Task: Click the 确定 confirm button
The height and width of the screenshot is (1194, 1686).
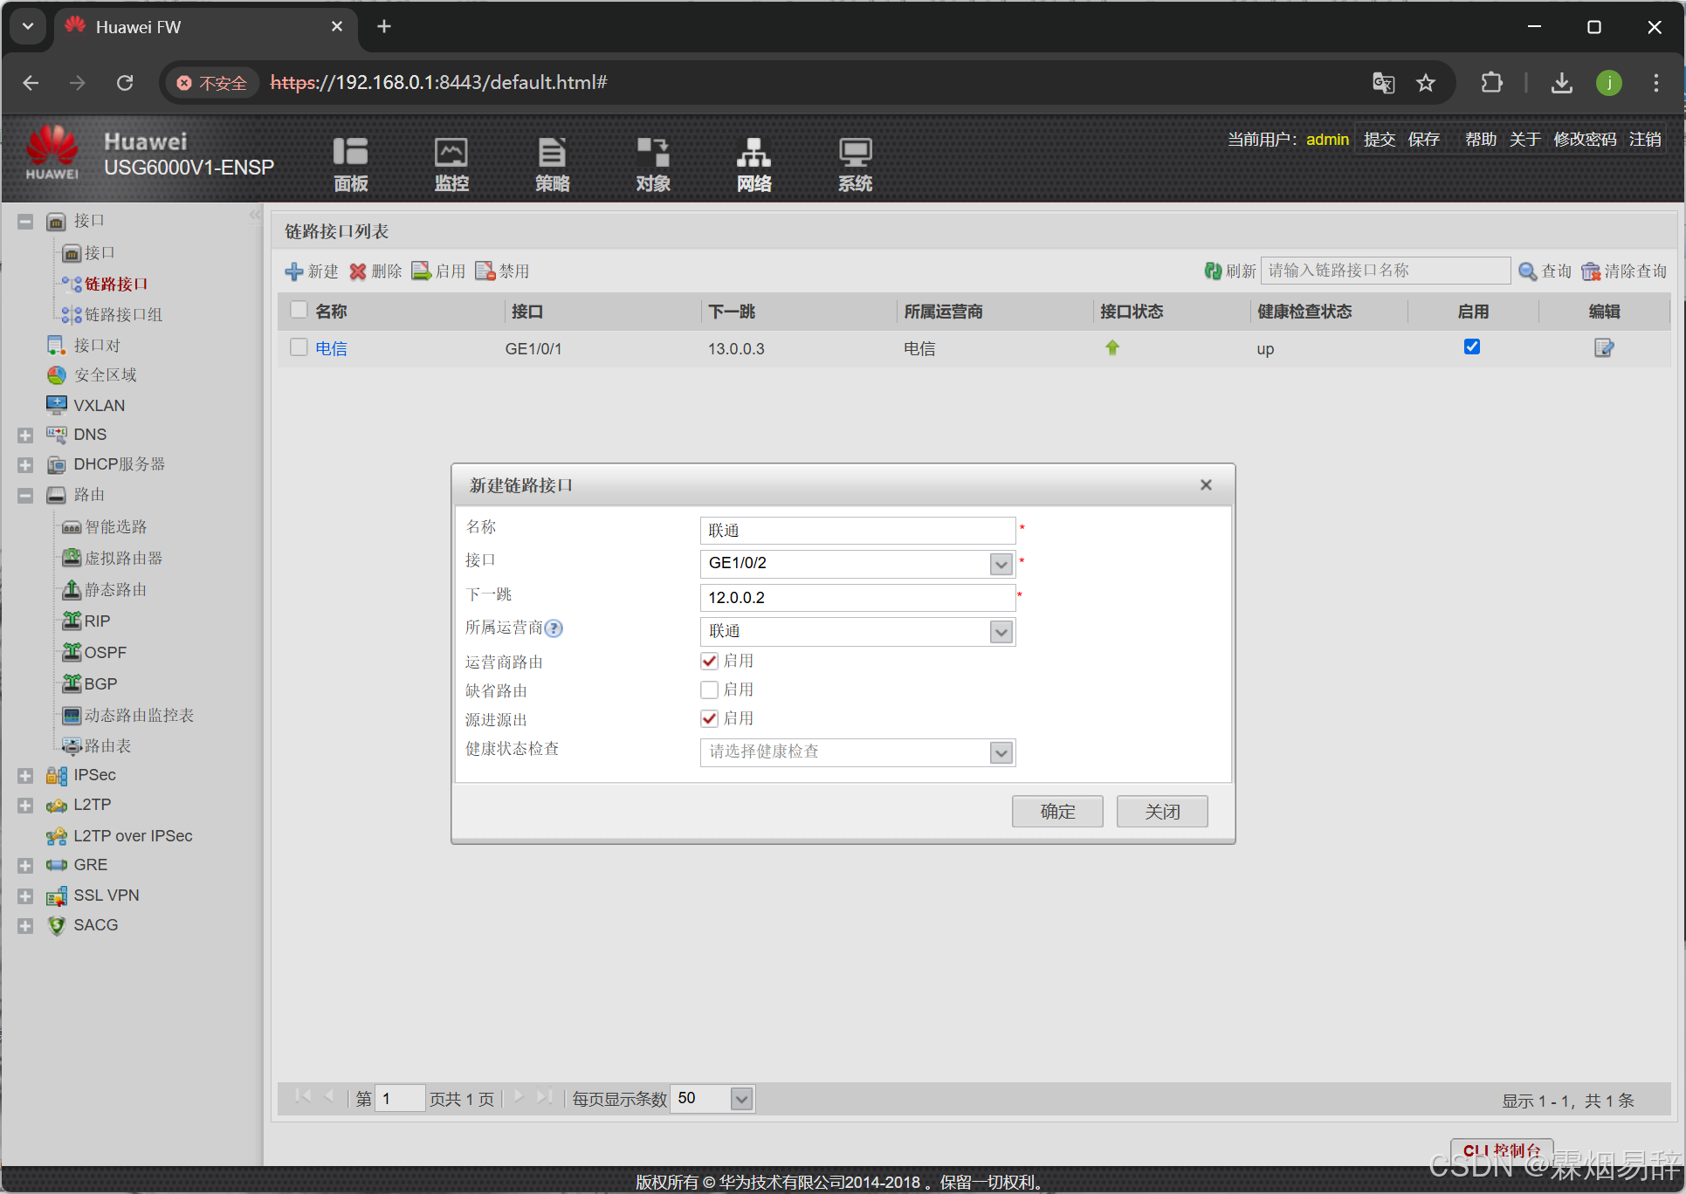Action: [1056, 812]
